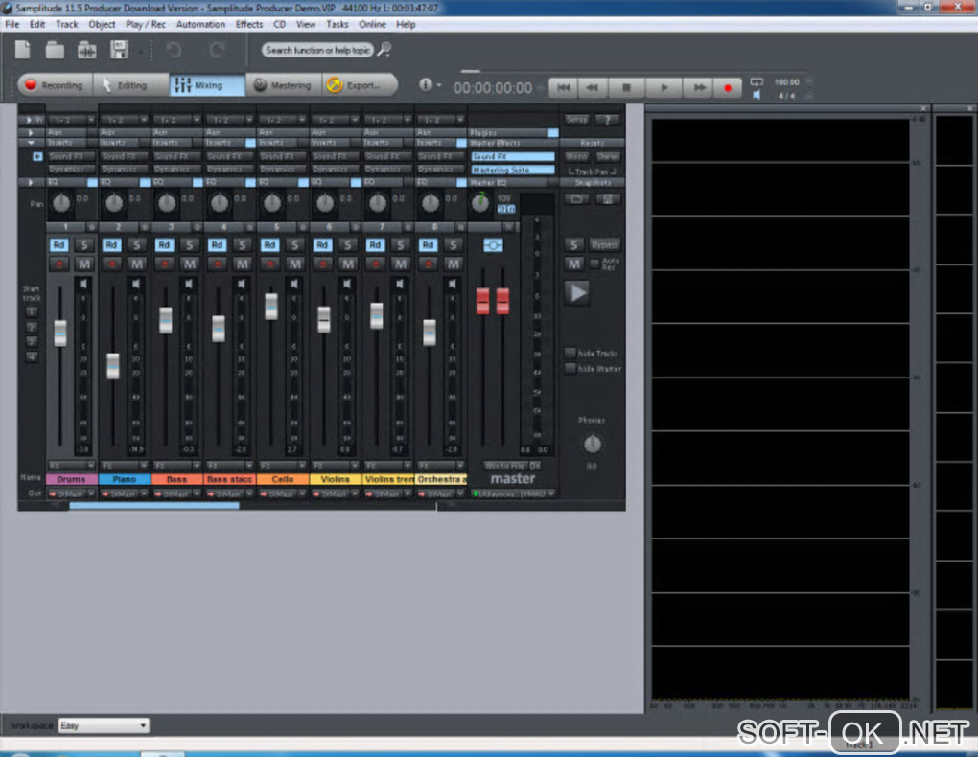Arm the Drums track with its red record button
This screenshot has width=978, height=757.
click(59, 264)
